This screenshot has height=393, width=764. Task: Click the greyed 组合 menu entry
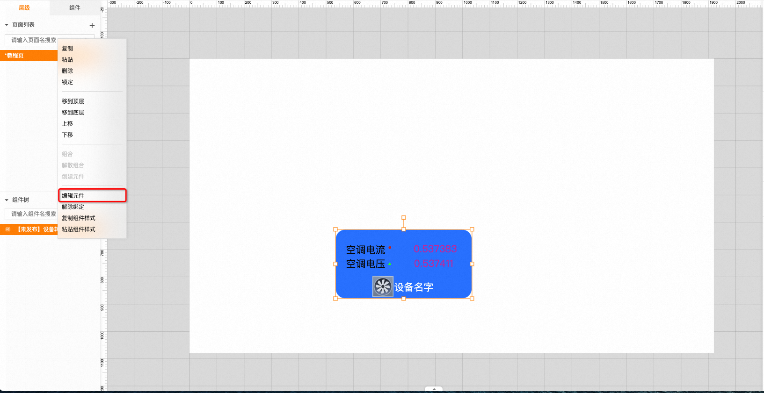pos(92,154)
